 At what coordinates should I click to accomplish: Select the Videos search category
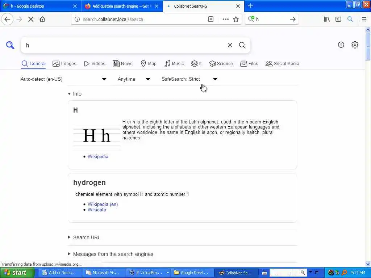click(95, 64)
